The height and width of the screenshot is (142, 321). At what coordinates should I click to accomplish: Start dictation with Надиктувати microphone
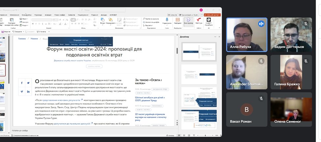[x=167, y=21]
